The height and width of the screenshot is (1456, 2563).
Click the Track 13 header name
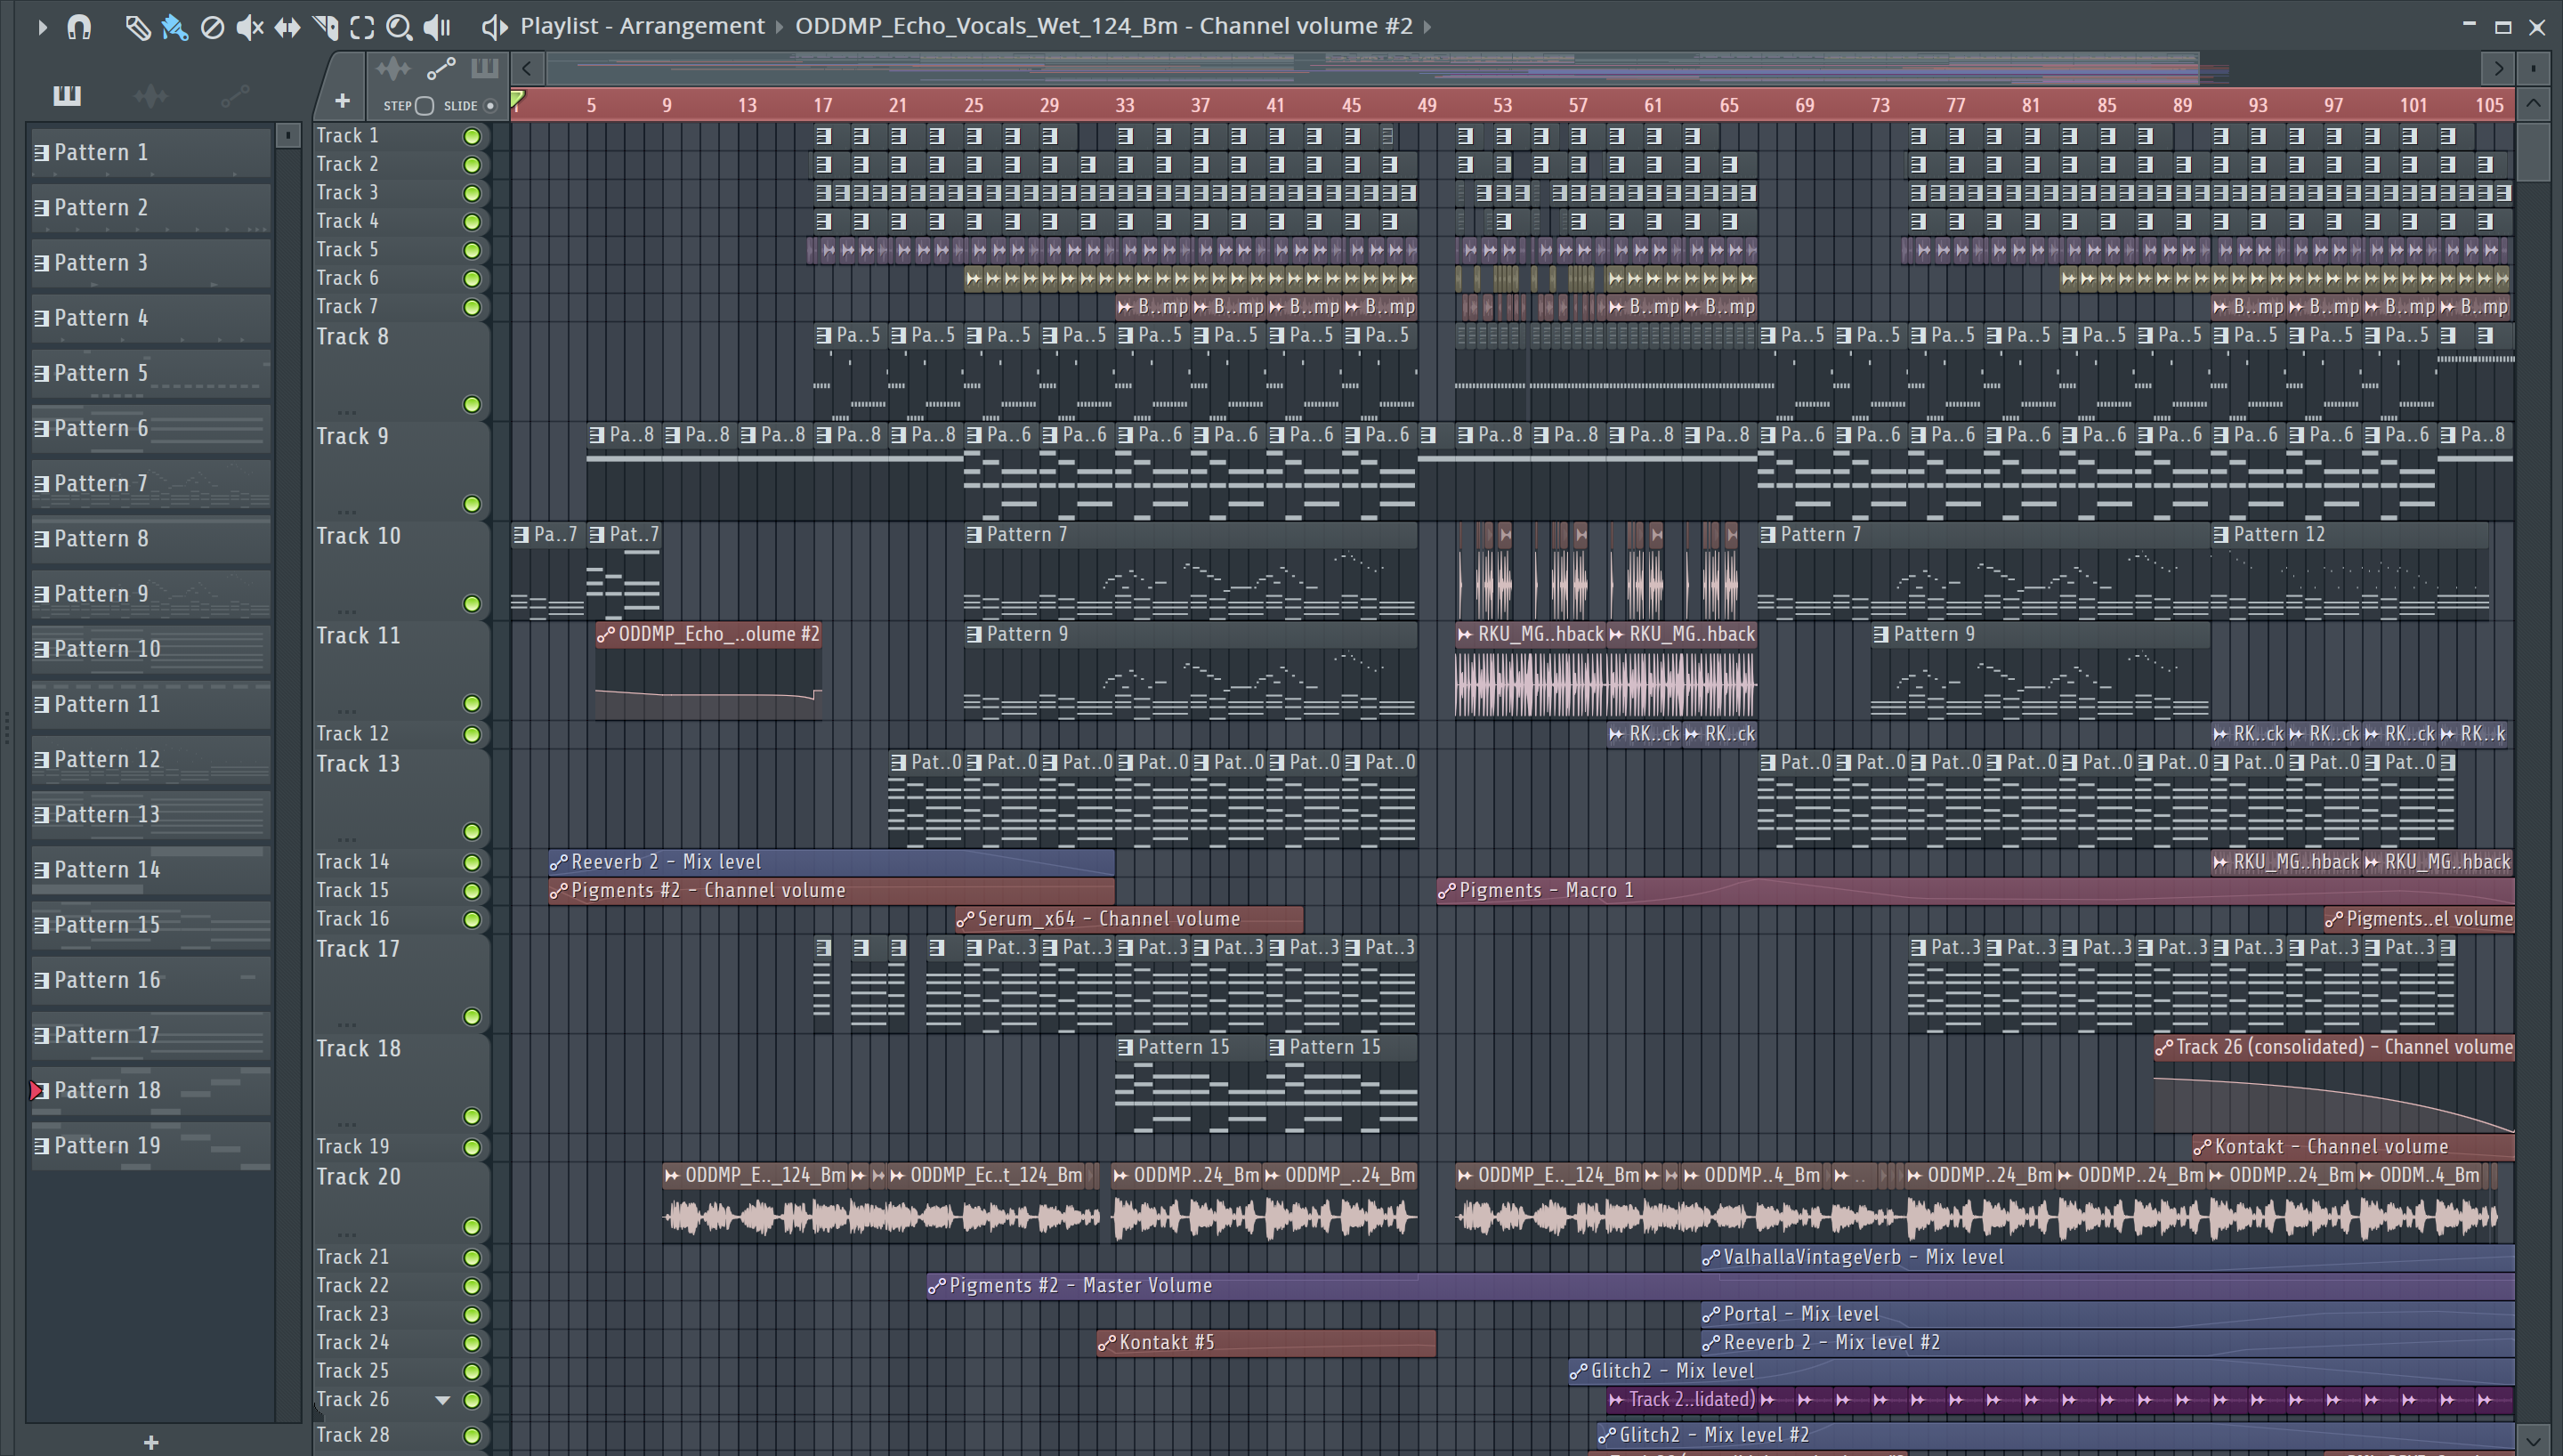(358, 764)
